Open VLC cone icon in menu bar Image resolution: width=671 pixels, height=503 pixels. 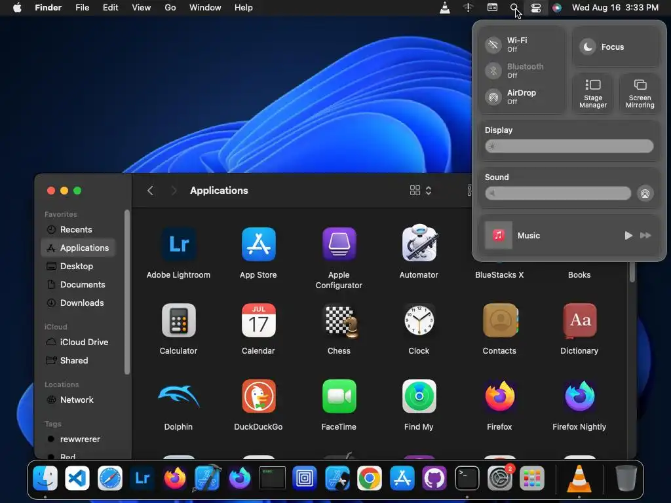[445, 8]
